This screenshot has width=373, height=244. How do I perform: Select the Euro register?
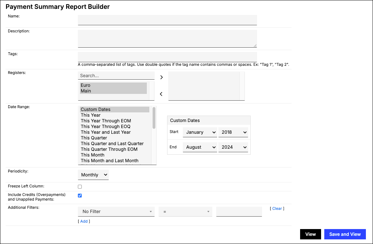tap(113, 85)
